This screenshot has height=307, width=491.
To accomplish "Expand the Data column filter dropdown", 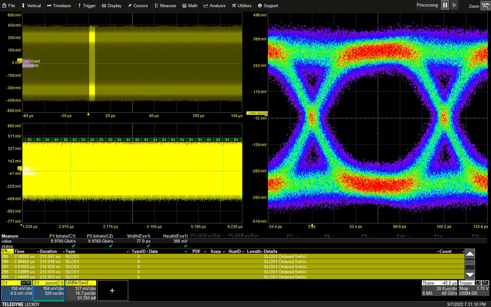I will [185, 252].
